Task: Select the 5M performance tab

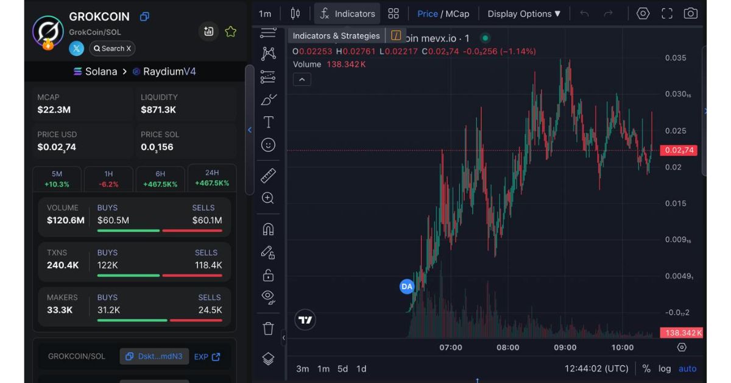Action: [x=57, y=179]
